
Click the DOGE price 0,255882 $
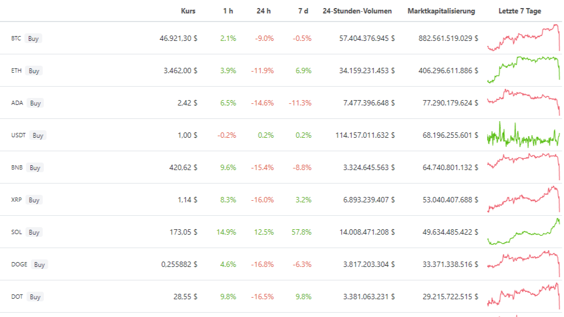click(179, 264)
